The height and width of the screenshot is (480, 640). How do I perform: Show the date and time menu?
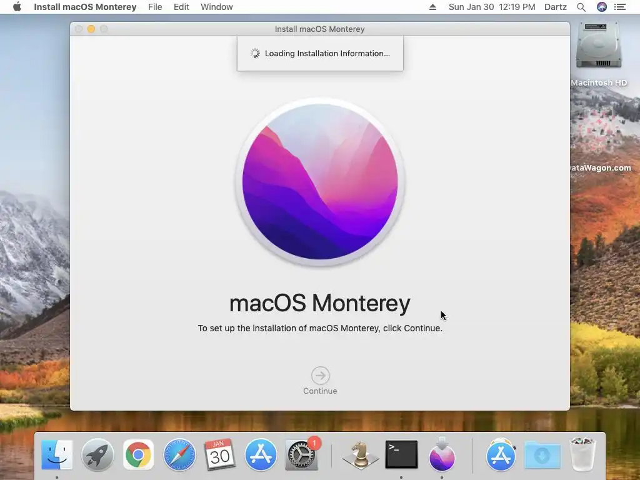[x=492, y=7]
